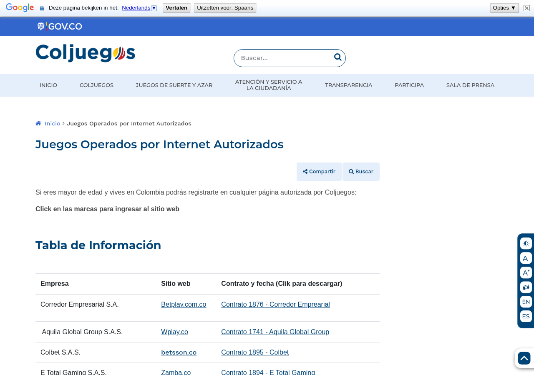Open the JUEGOS DE SUERTE Y AZAR menu

[174, 85]
